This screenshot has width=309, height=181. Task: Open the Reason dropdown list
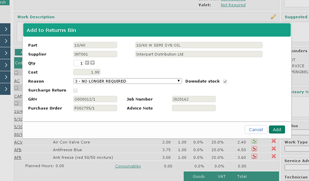127,81
